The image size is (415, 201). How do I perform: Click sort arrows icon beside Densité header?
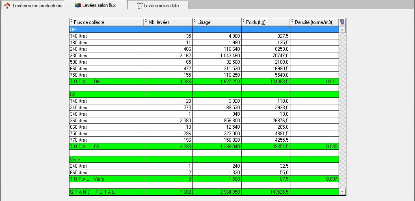coord(292,22)
